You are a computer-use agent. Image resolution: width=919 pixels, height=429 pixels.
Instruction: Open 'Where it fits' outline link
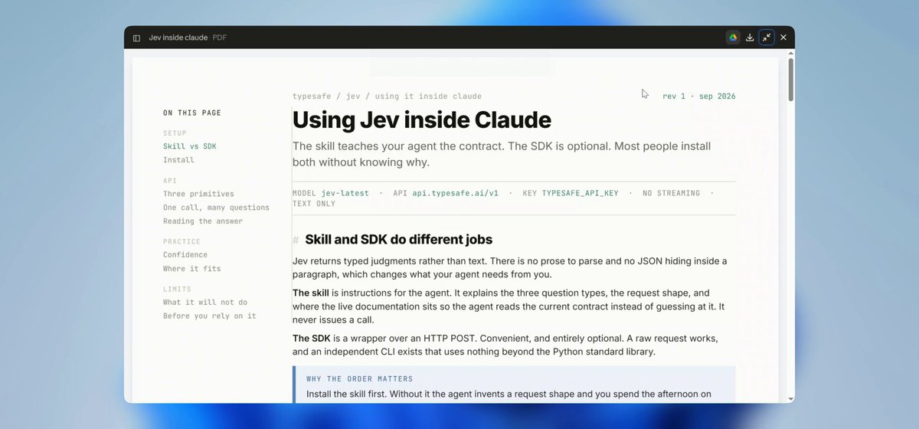tap(191, 269)
